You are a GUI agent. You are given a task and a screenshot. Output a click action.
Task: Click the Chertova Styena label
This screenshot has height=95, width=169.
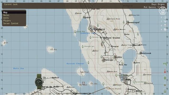(114, 89)
